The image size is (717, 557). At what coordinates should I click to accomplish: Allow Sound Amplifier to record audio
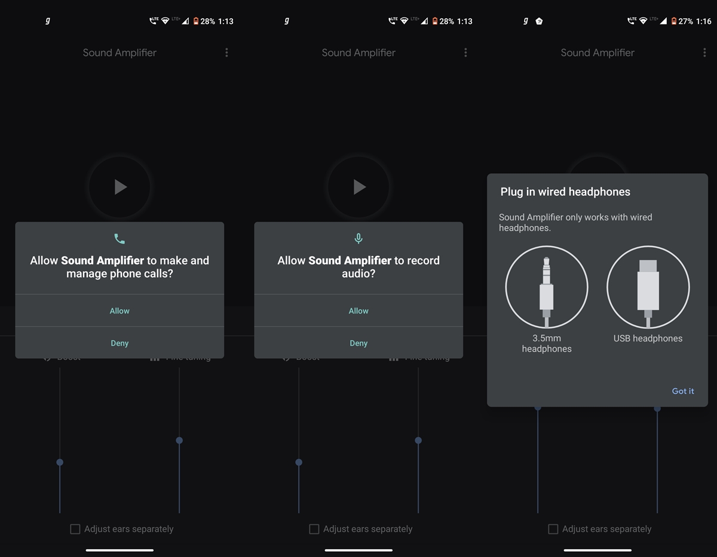(358, 310)
